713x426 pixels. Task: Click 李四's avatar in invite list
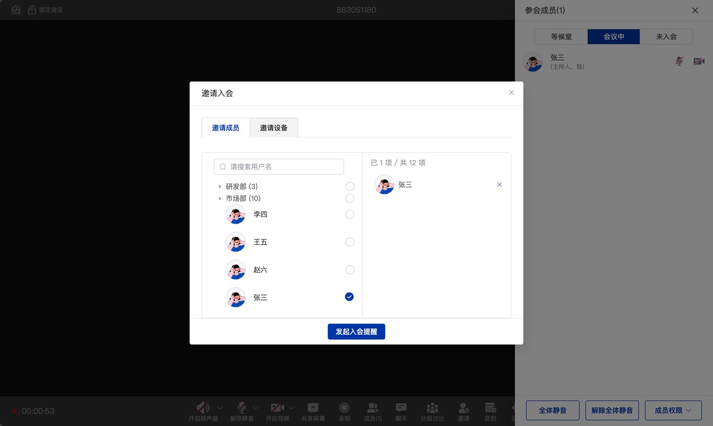coord(236,214)
